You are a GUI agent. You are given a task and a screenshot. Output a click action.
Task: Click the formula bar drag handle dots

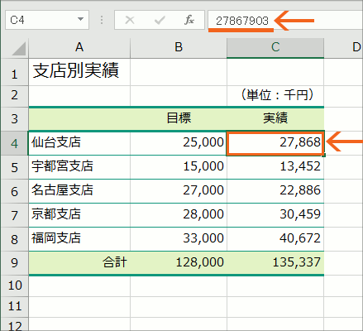tap(102, 20)
